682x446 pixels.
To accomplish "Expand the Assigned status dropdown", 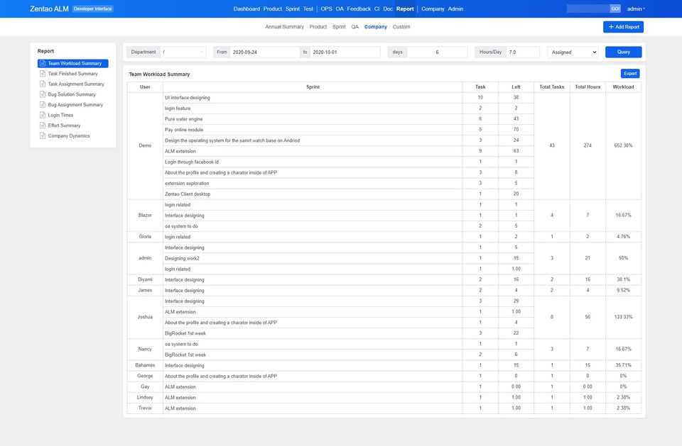I will pos(573,52).
